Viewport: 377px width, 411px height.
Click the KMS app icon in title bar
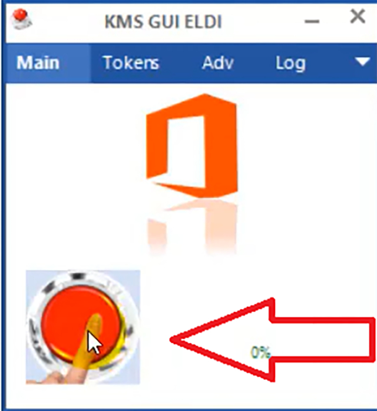pos(21,19)
